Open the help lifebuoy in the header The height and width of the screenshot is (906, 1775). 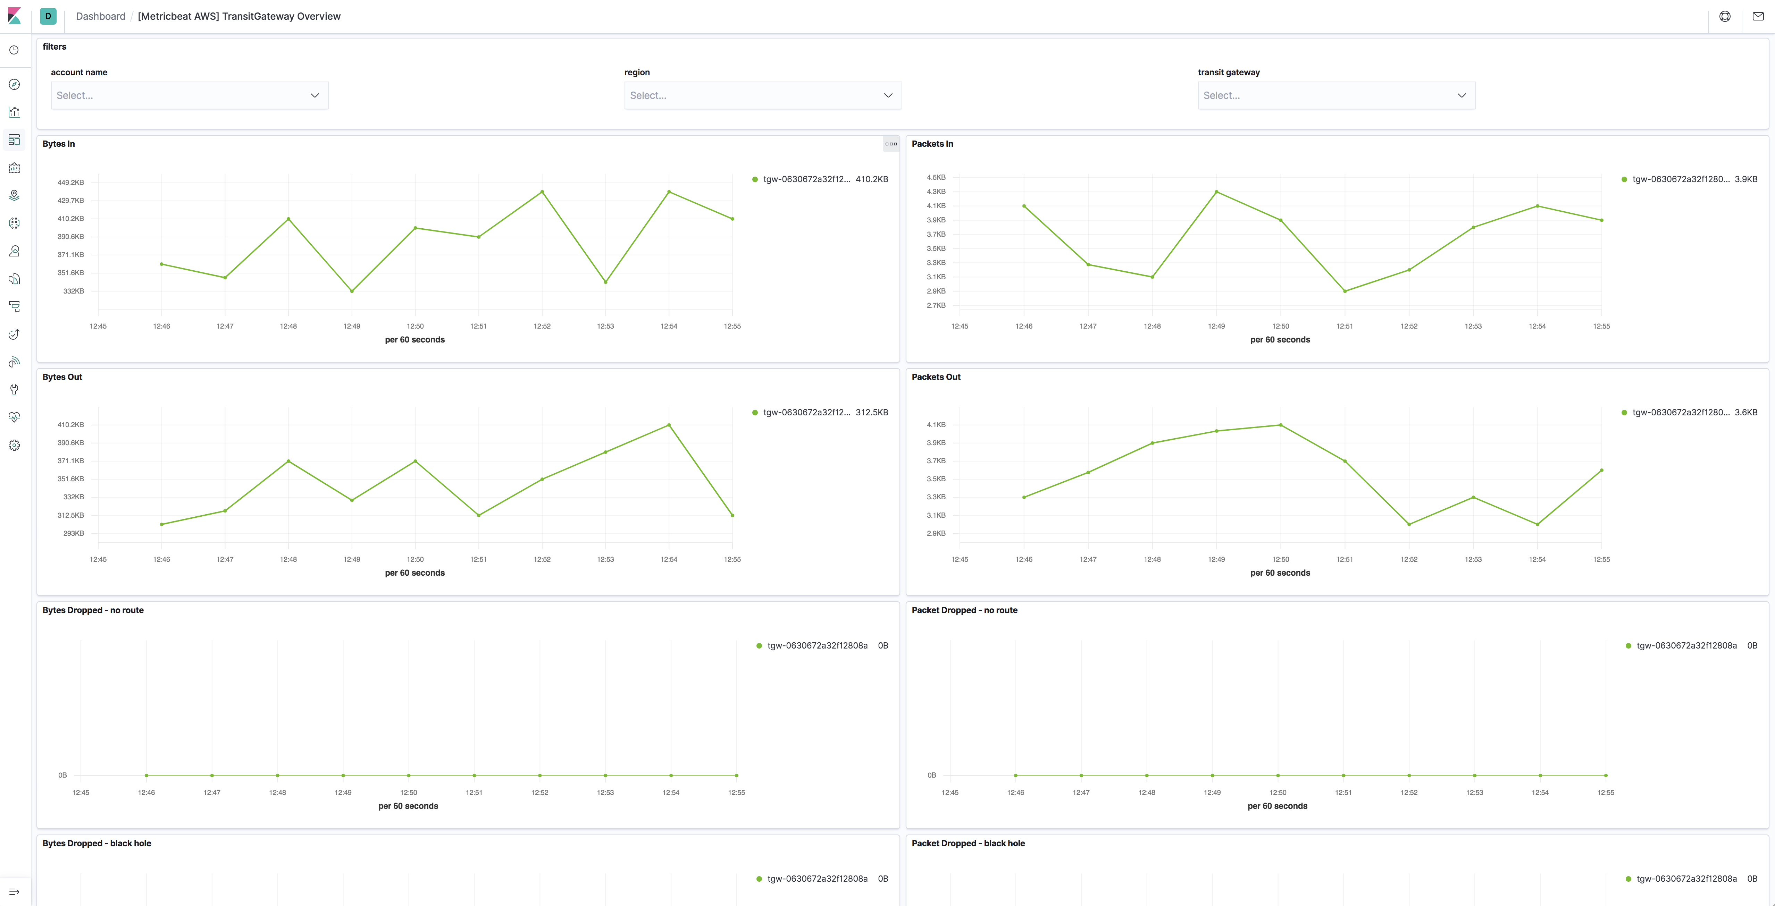tap(1725, 16)
